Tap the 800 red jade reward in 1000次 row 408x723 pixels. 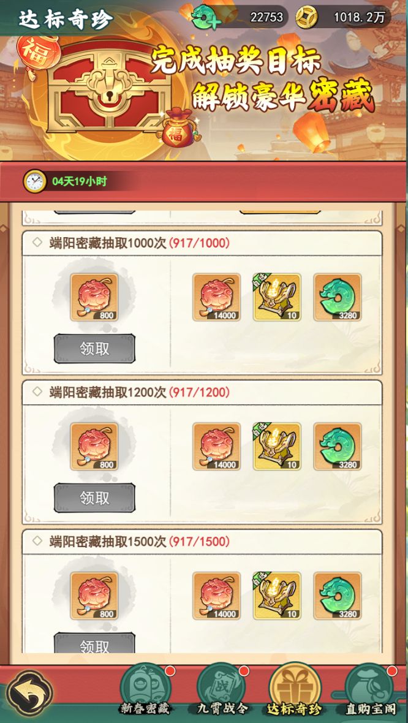[94, 297]
